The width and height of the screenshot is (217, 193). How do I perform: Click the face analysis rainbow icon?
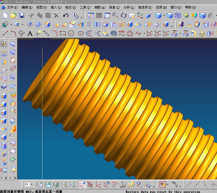194,15
